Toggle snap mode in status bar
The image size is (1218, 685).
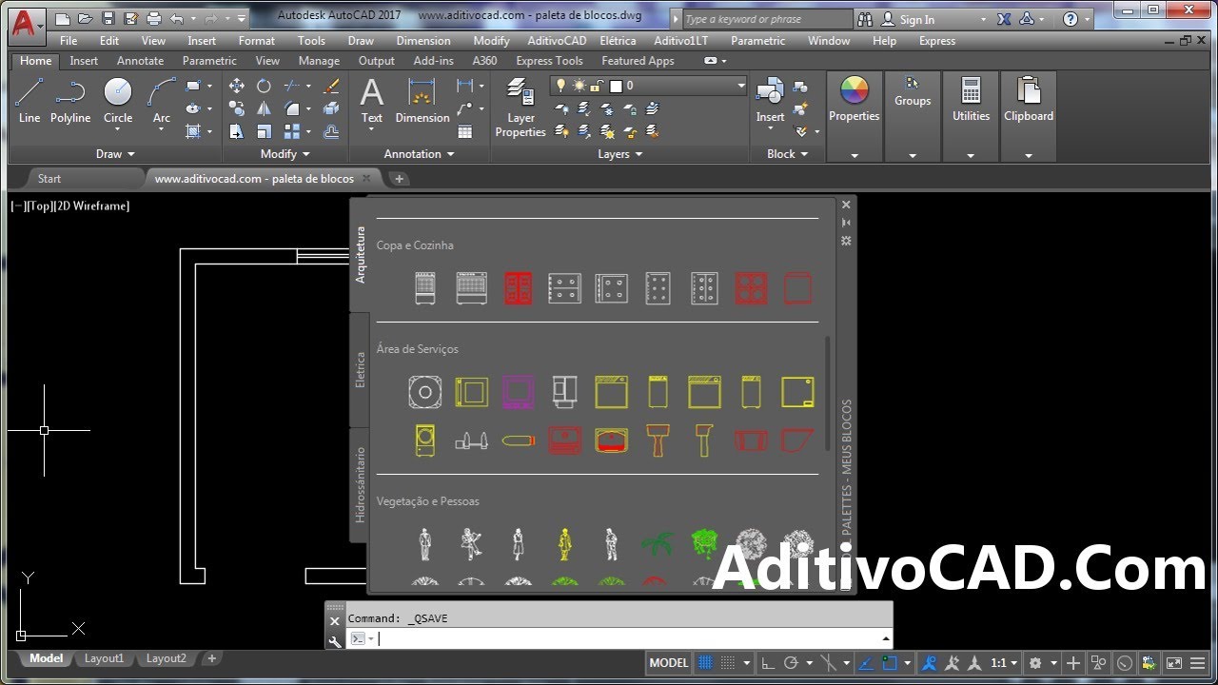728,663
